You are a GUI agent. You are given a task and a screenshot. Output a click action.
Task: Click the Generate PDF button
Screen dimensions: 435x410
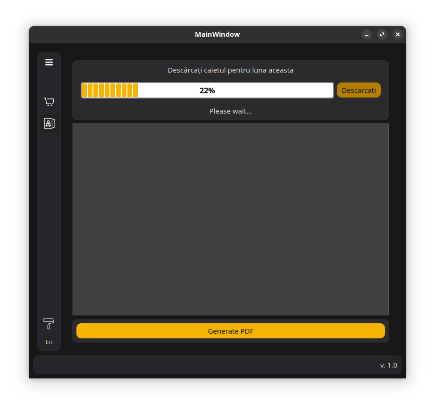tap(230, 331)
